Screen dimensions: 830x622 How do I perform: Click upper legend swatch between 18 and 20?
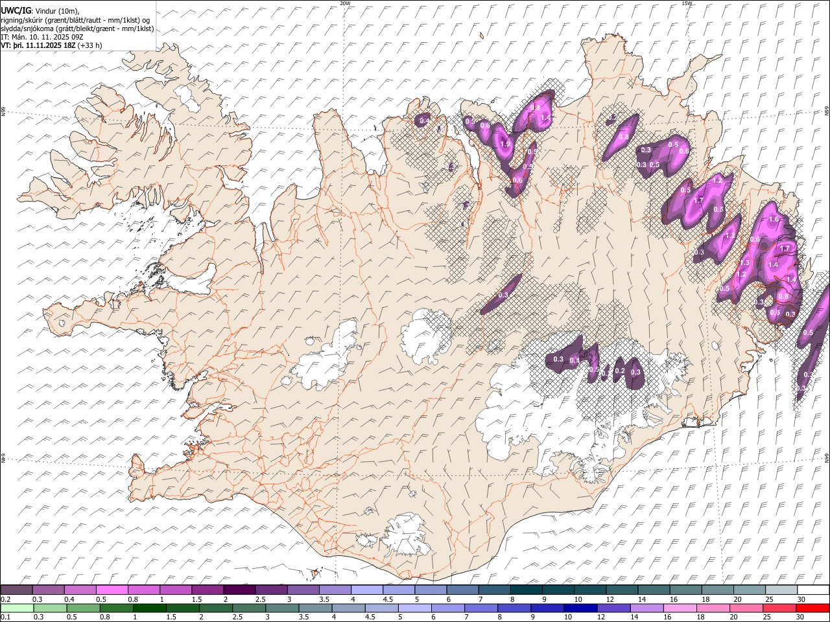pyautogui.click(x=717, y=590)
